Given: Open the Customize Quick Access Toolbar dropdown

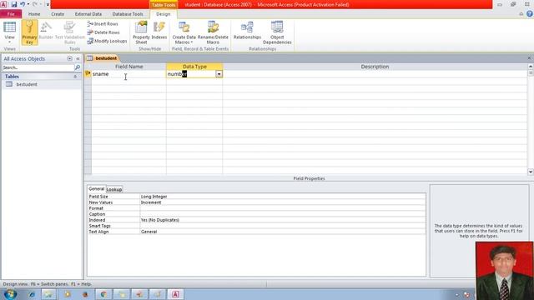Looking at the screenshot, I should click(48, 4).
